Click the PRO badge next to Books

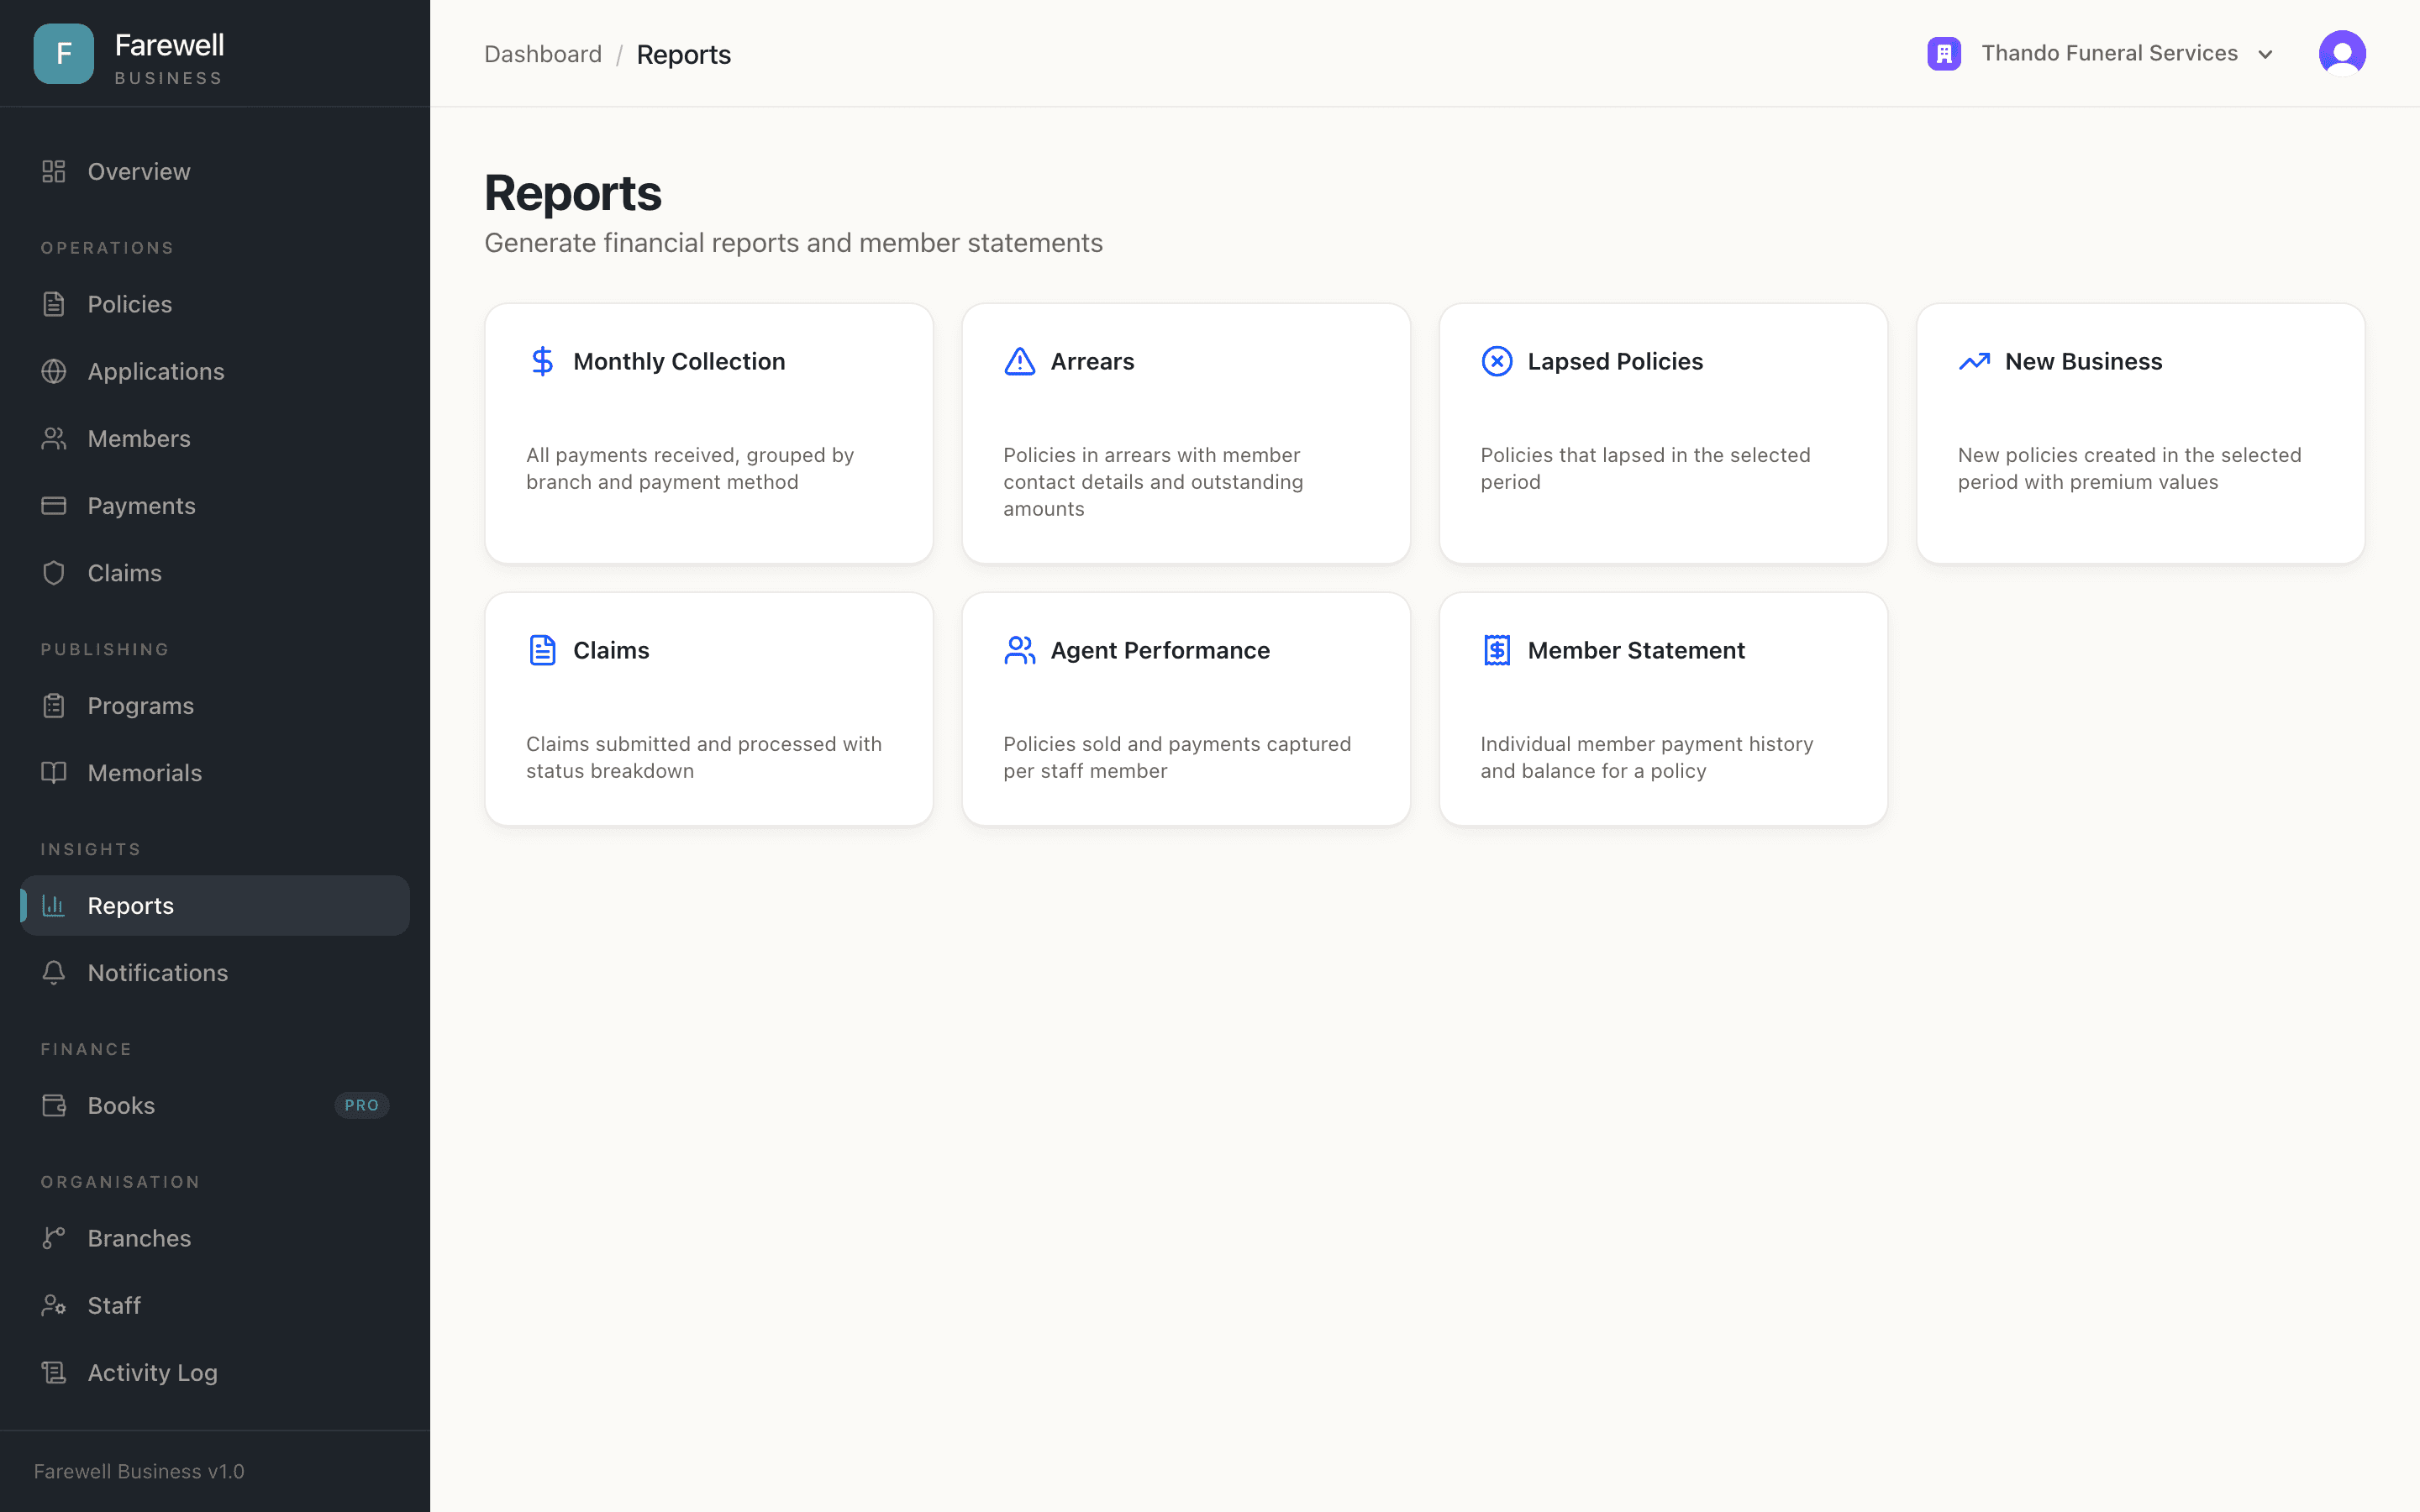(361, 1105)
